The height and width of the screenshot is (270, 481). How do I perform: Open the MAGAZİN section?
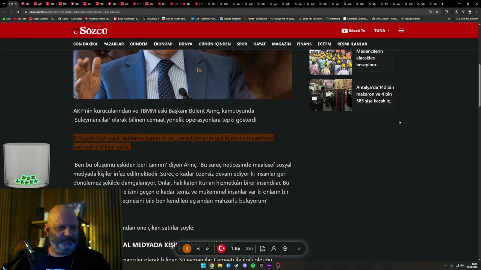(x=281, y=44)
